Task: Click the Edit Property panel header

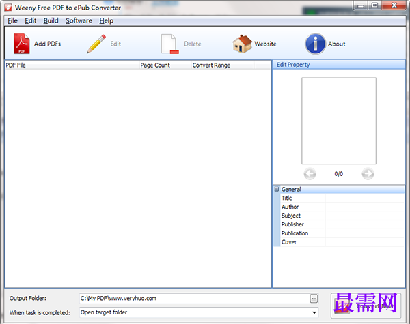Action: click(x=339, y=65)
